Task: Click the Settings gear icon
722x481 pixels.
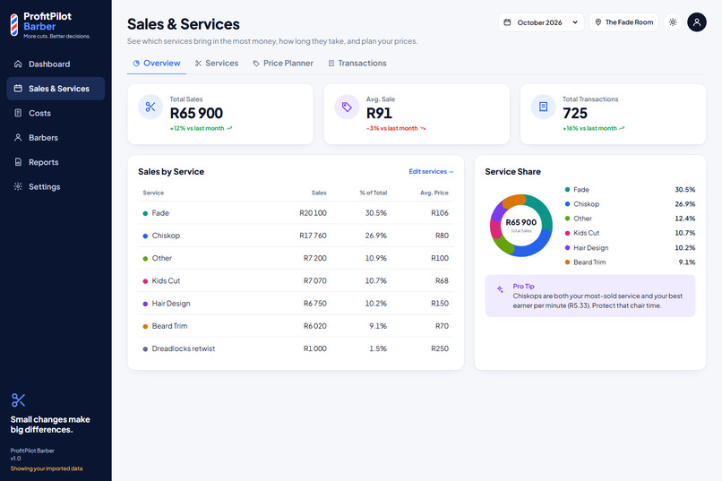Action: pyautogui.click(x=18, y=186)
